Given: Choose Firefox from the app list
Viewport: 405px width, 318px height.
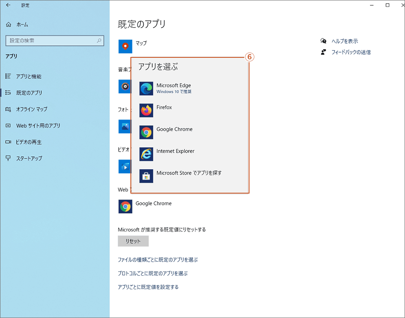Looking at the screenshot, I should (x=190, y=111).
